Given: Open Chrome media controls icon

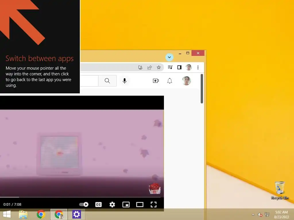Looking at the screenshot, I should 170,67.
